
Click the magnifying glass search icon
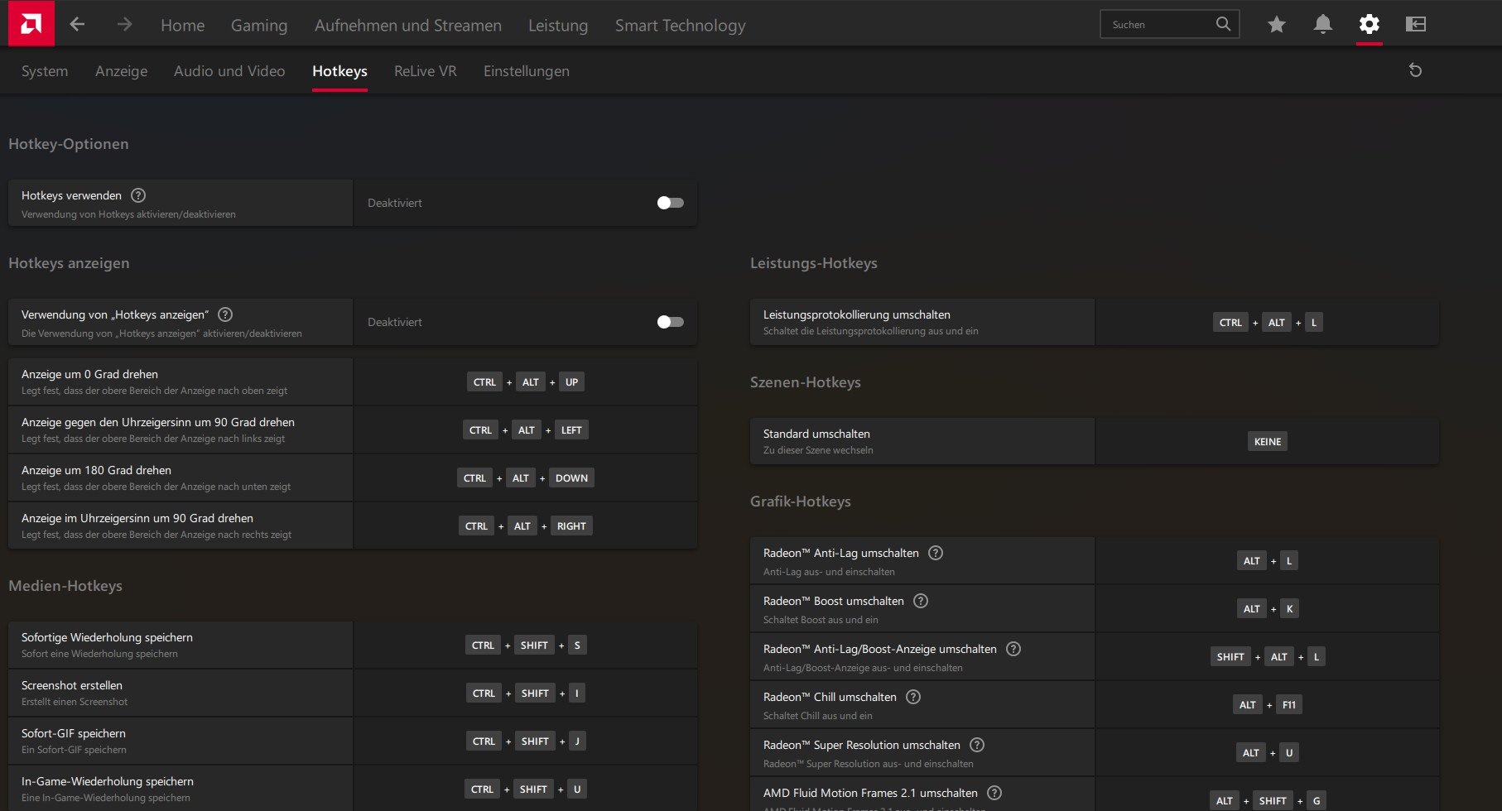coord(1223,24)
